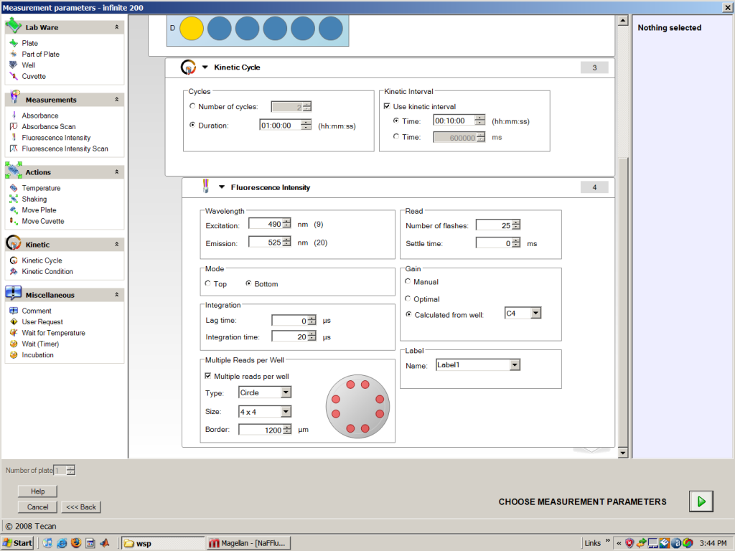Collapse the Lab Ware panel header
The width and height of the screenshot is (735, 551).
[x=117, y=27]
